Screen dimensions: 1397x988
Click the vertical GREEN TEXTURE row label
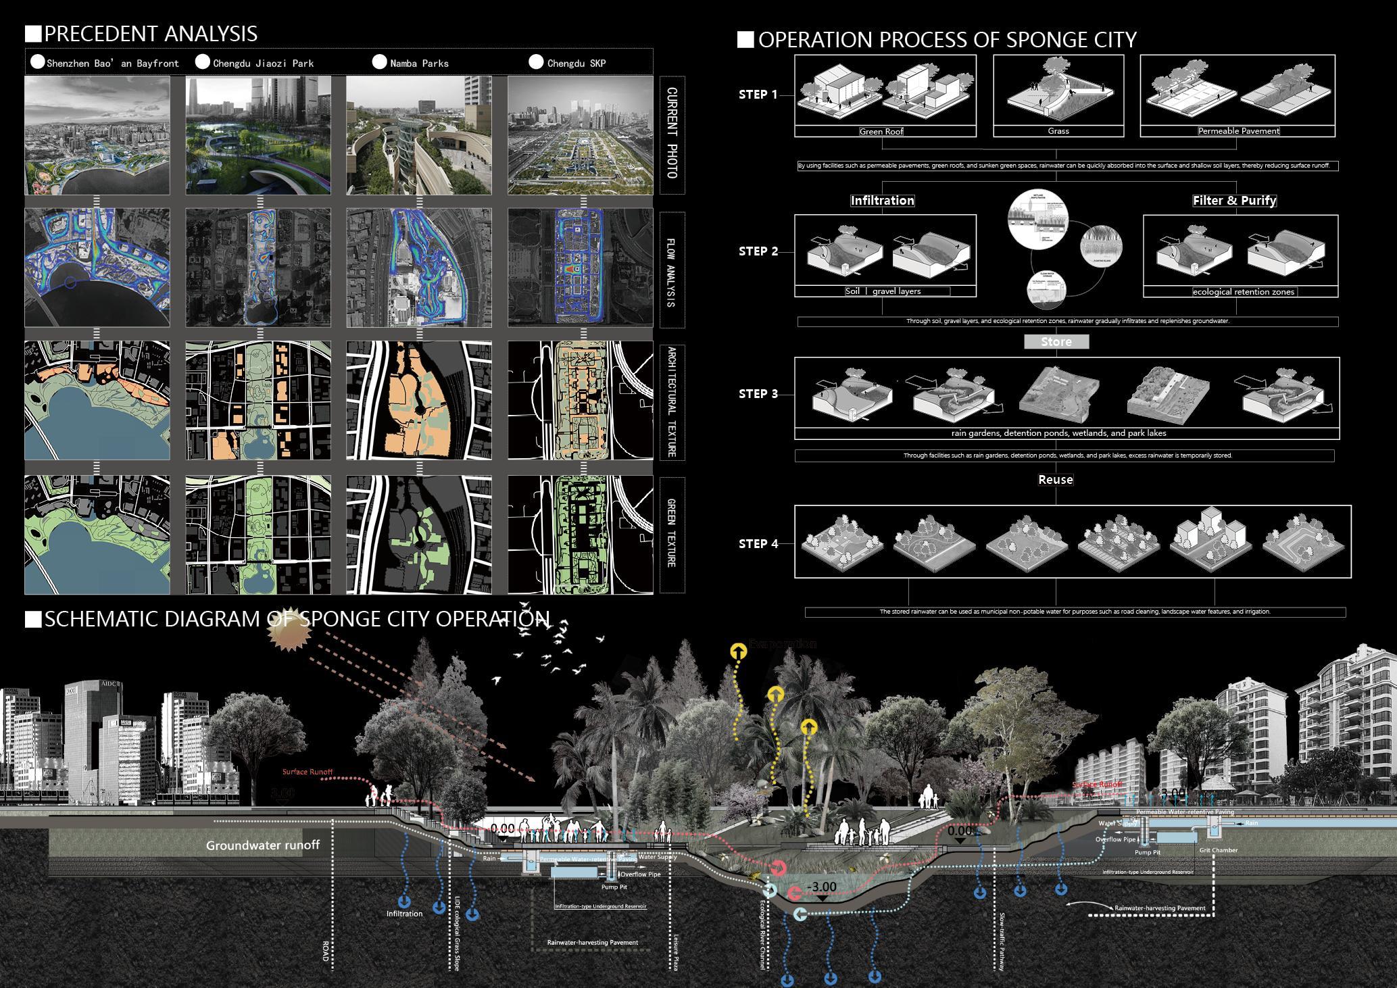(x=671, y=535)
